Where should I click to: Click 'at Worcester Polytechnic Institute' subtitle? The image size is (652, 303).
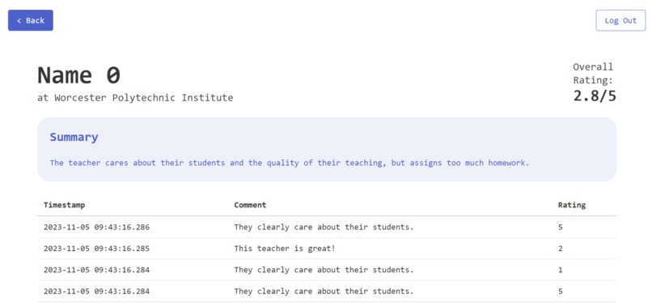135,98
